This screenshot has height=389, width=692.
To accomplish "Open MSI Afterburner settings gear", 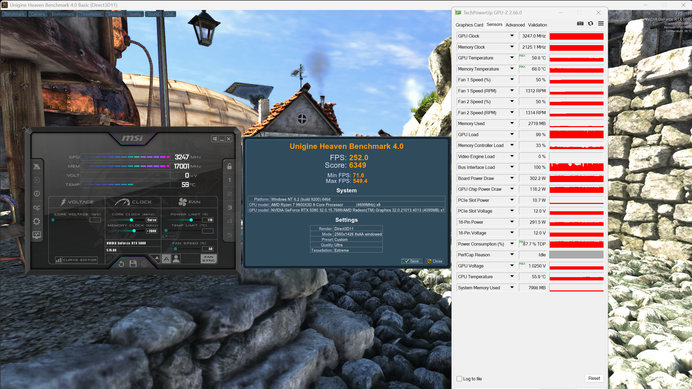I will pyautogui.click(x=37, y=222).
